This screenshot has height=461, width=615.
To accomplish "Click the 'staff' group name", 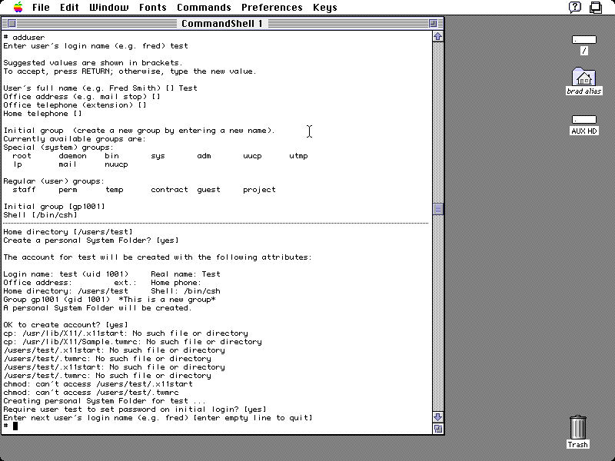I will 24,189.
